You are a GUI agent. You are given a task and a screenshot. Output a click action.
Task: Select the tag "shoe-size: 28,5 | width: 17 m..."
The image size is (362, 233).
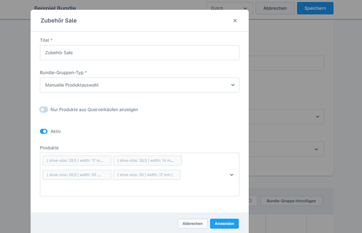(77, 160)
